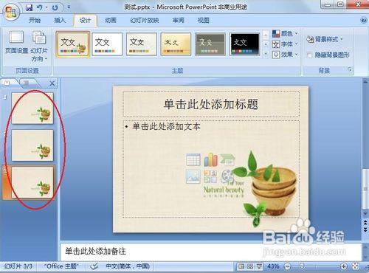The height and width of the screenshot is (273, 369).
Task: Open the 颜色 theme colors dropdown
Action: [285, 33]
